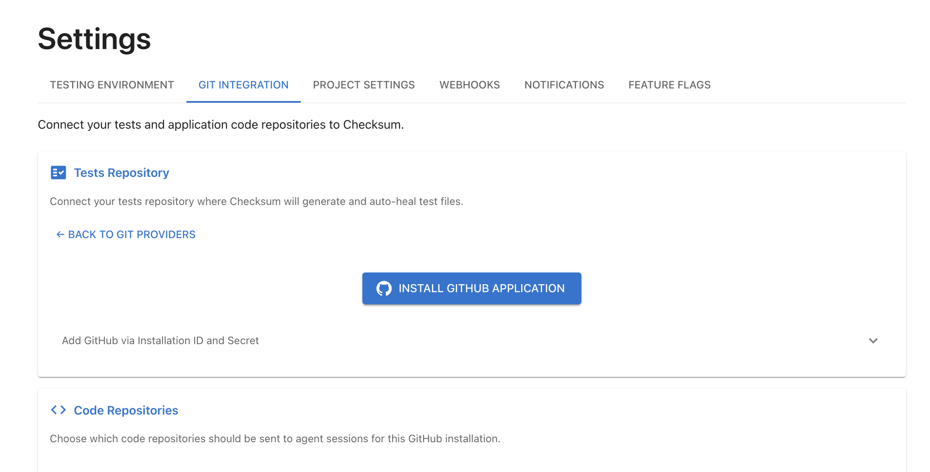Image resolution: width=930 pixels, height=472 pixels.
Task: Open the Notifications tab
Action: [x=564, y=85]
